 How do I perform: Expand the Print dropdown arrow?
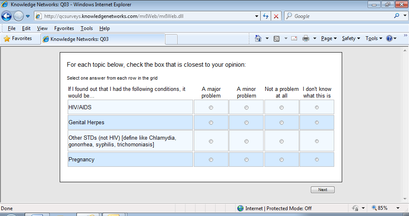[x=315, y=38]
